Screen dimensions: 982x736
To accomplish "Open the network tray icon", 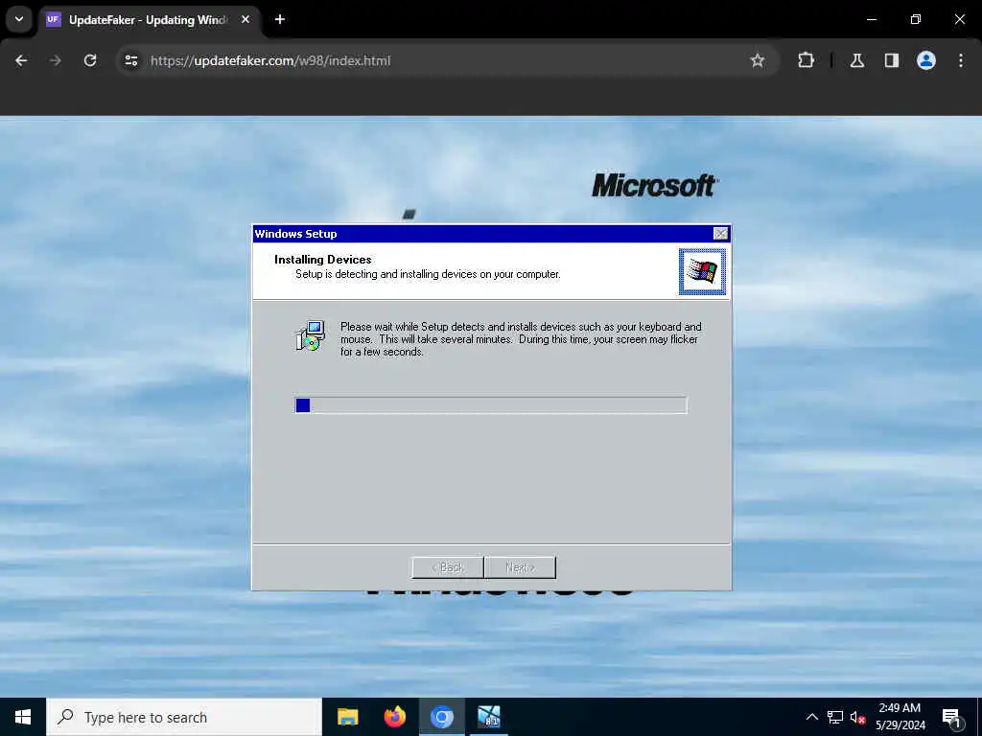I will tap(835, 717).
